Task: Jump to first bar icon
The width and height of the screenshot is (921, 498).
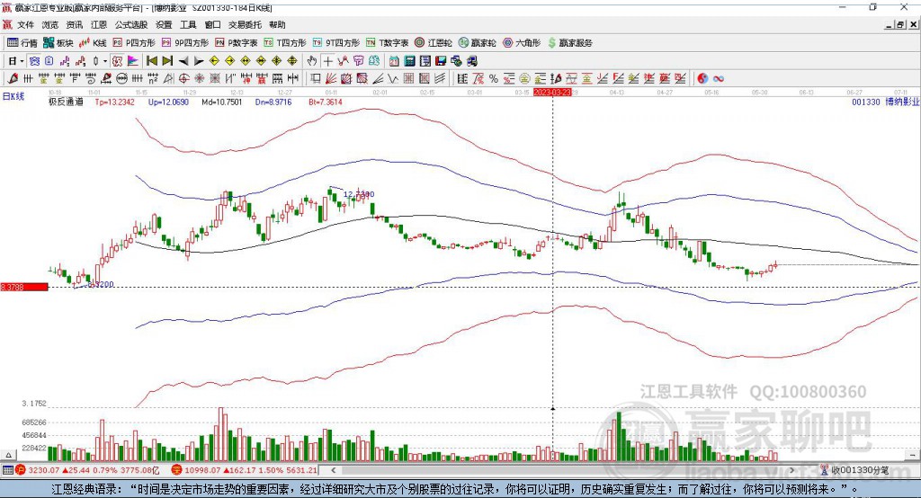Action: pyautogui.click(x=152, y=61)
